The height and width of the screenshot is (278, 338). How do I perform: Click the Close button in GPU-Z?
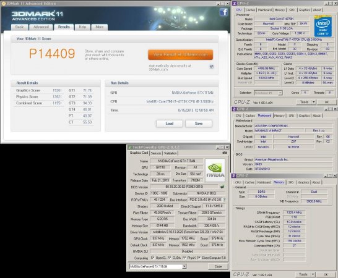(218, 266)
